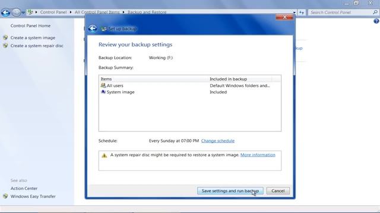
Task: Click Backup and Restore breadcrumb
Action: tap(147, 12)
